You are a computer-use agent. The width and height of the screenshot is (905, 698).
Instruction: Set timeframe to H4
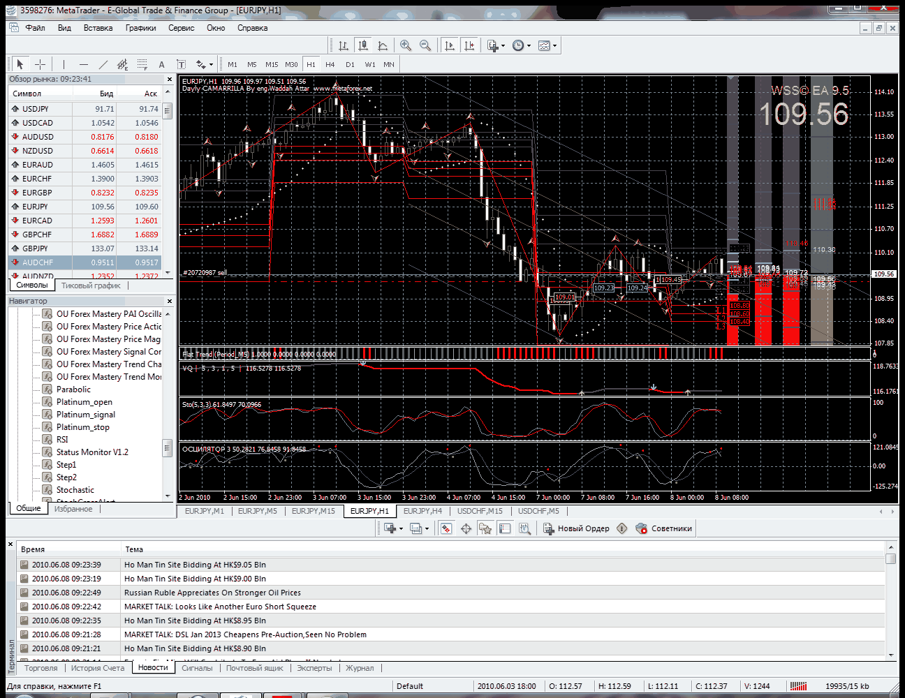pyautogui.click(x=330, y=64)
